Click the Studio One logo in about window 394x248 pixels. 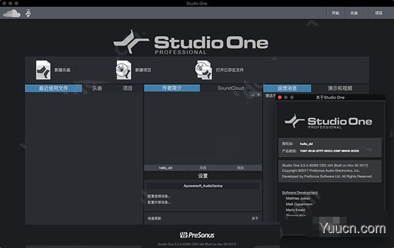pos(328,122)
